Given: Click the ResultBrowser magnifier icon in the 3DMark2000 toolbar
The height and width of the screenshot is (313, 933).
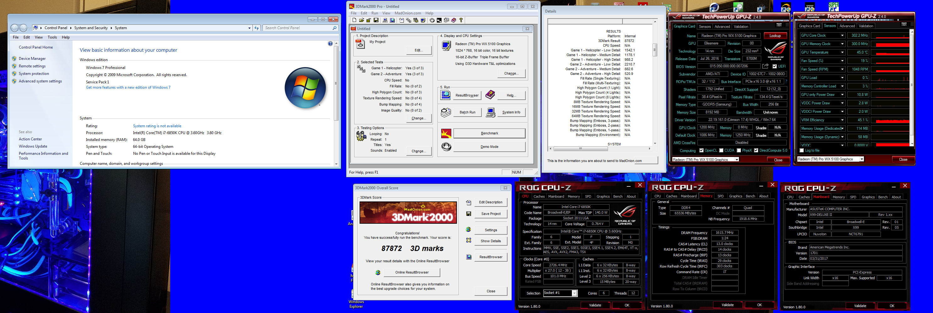Looking at the screenshot, I should pos(393,20).
